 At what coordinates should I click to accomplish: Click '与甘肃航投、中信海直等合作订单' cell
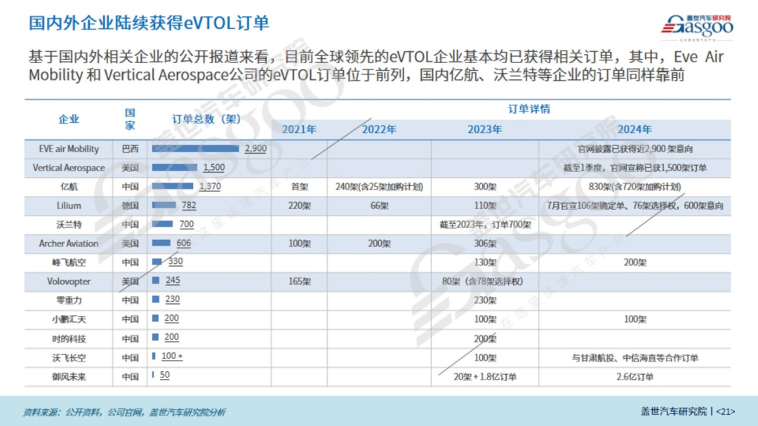coord(634,358)
